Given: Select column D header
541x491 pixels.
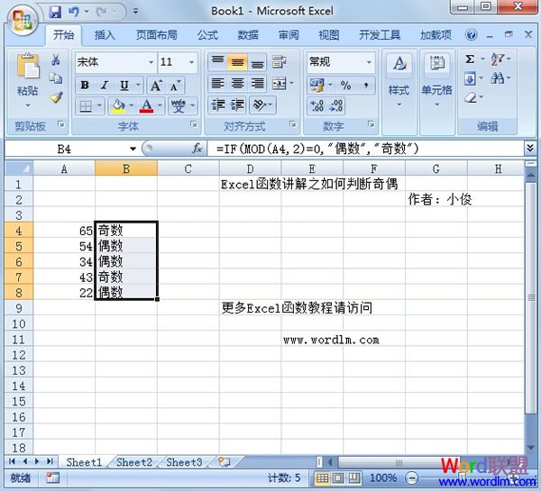Looking at the screenshot, I should [250, 168].
